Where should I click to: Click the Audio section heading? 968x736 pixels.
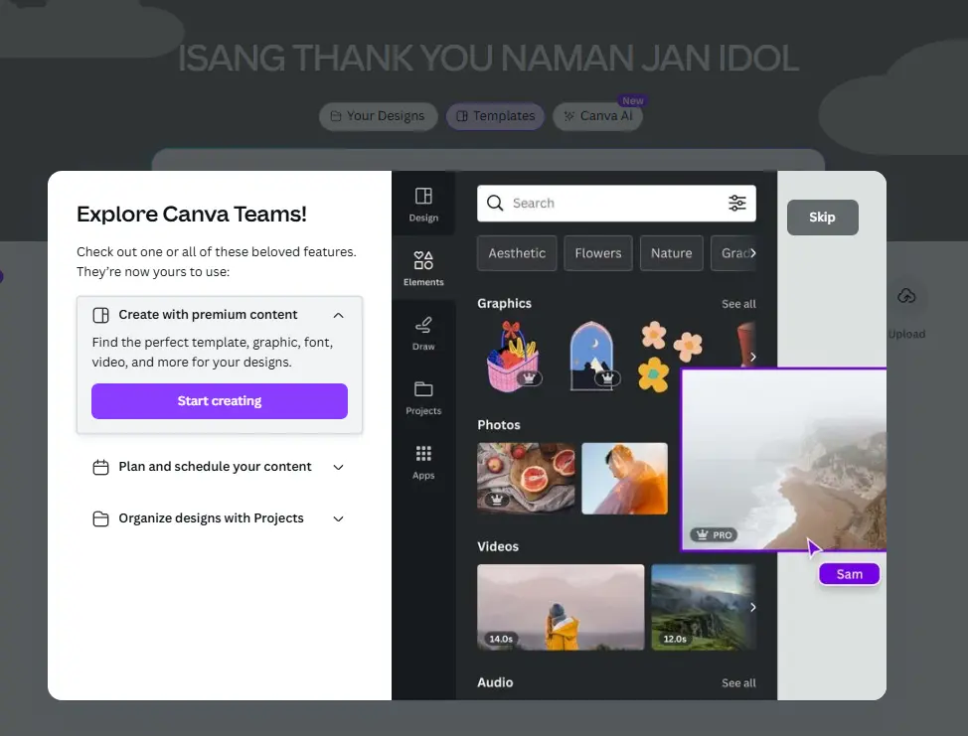coord(495,683)
